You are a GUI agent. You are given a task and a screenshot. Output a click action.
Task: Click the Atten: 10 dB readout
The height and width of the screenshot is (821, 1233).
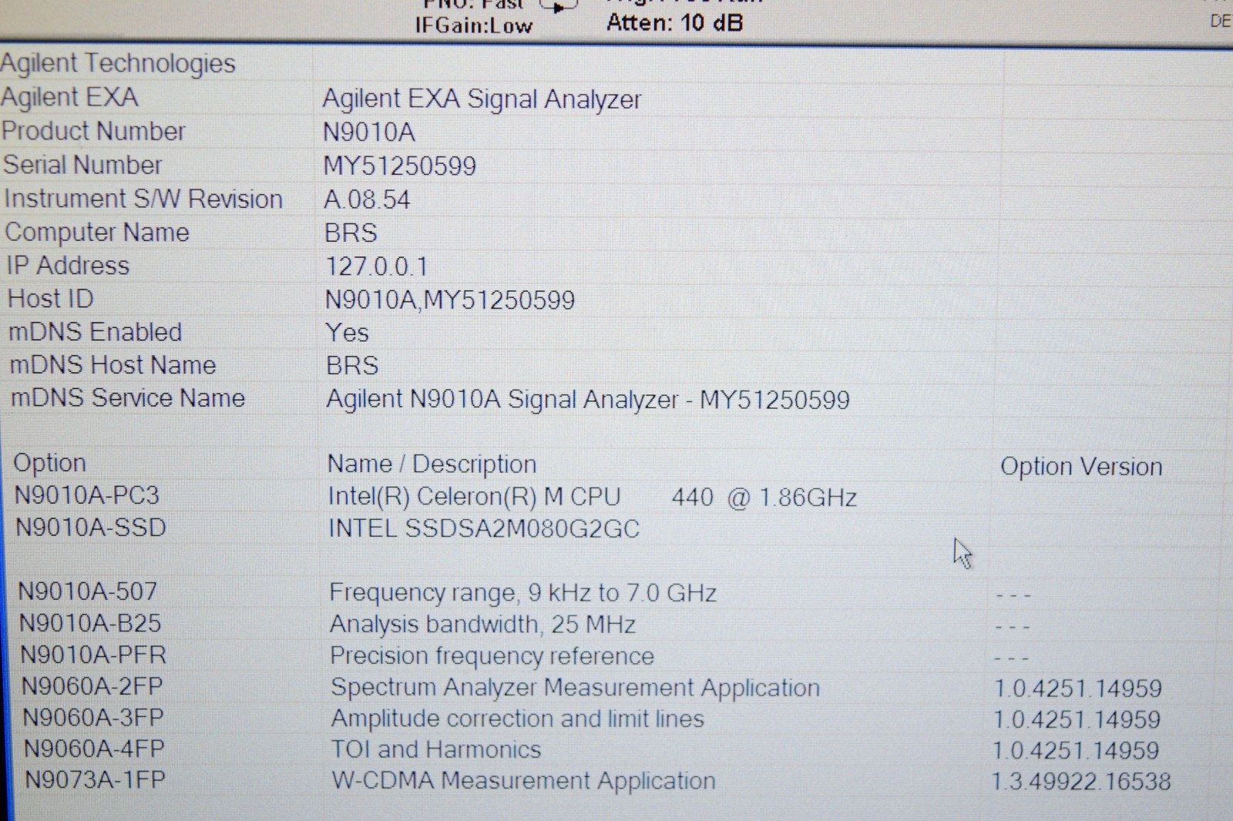click(x=674, y=22)
